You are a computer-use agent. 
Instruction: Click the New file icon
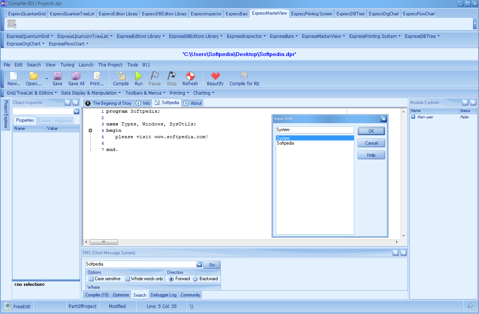click(14, 76)
